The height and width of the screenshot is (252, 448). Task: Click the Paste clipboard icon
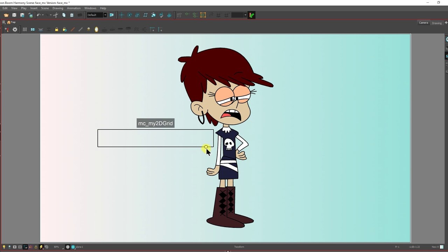[72, 15]
